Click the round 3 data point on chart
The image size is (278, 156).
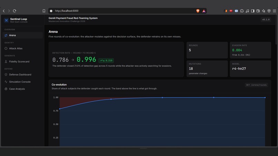click(x=162, y=97)
